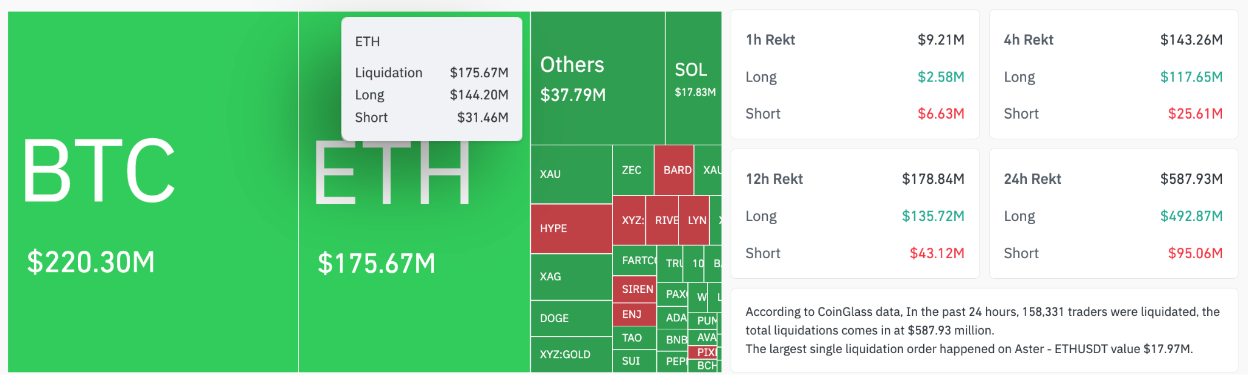Click the XYZ:GOLD tile
The image size is (1248, 375).
pyautogui.click(x=571, y=354)
